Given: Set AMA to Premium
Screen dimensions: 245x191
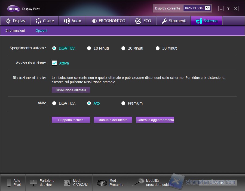Looking at the screenshot, I should (123, 103).
